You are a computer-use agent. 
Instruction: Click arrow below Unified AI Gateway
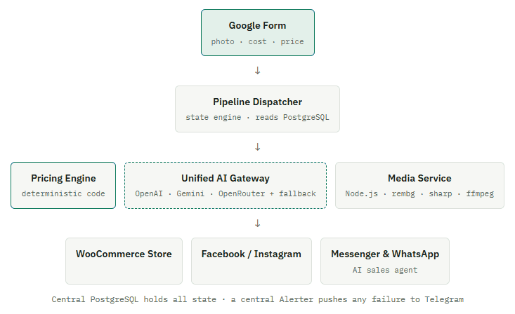click(258, 223)
